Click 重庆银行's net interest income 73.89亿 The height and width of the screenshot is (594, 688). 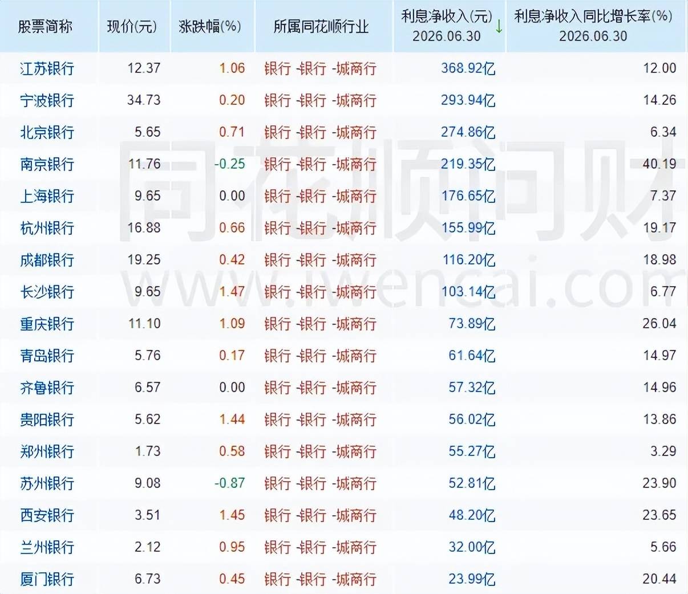(x=472, y=324)
